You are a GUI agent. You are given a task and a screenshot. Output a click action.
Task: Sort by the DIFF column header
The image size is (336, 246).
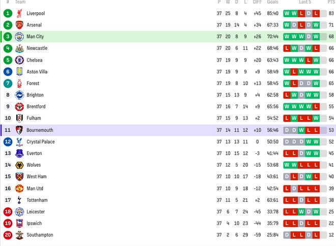coord(257,2)
